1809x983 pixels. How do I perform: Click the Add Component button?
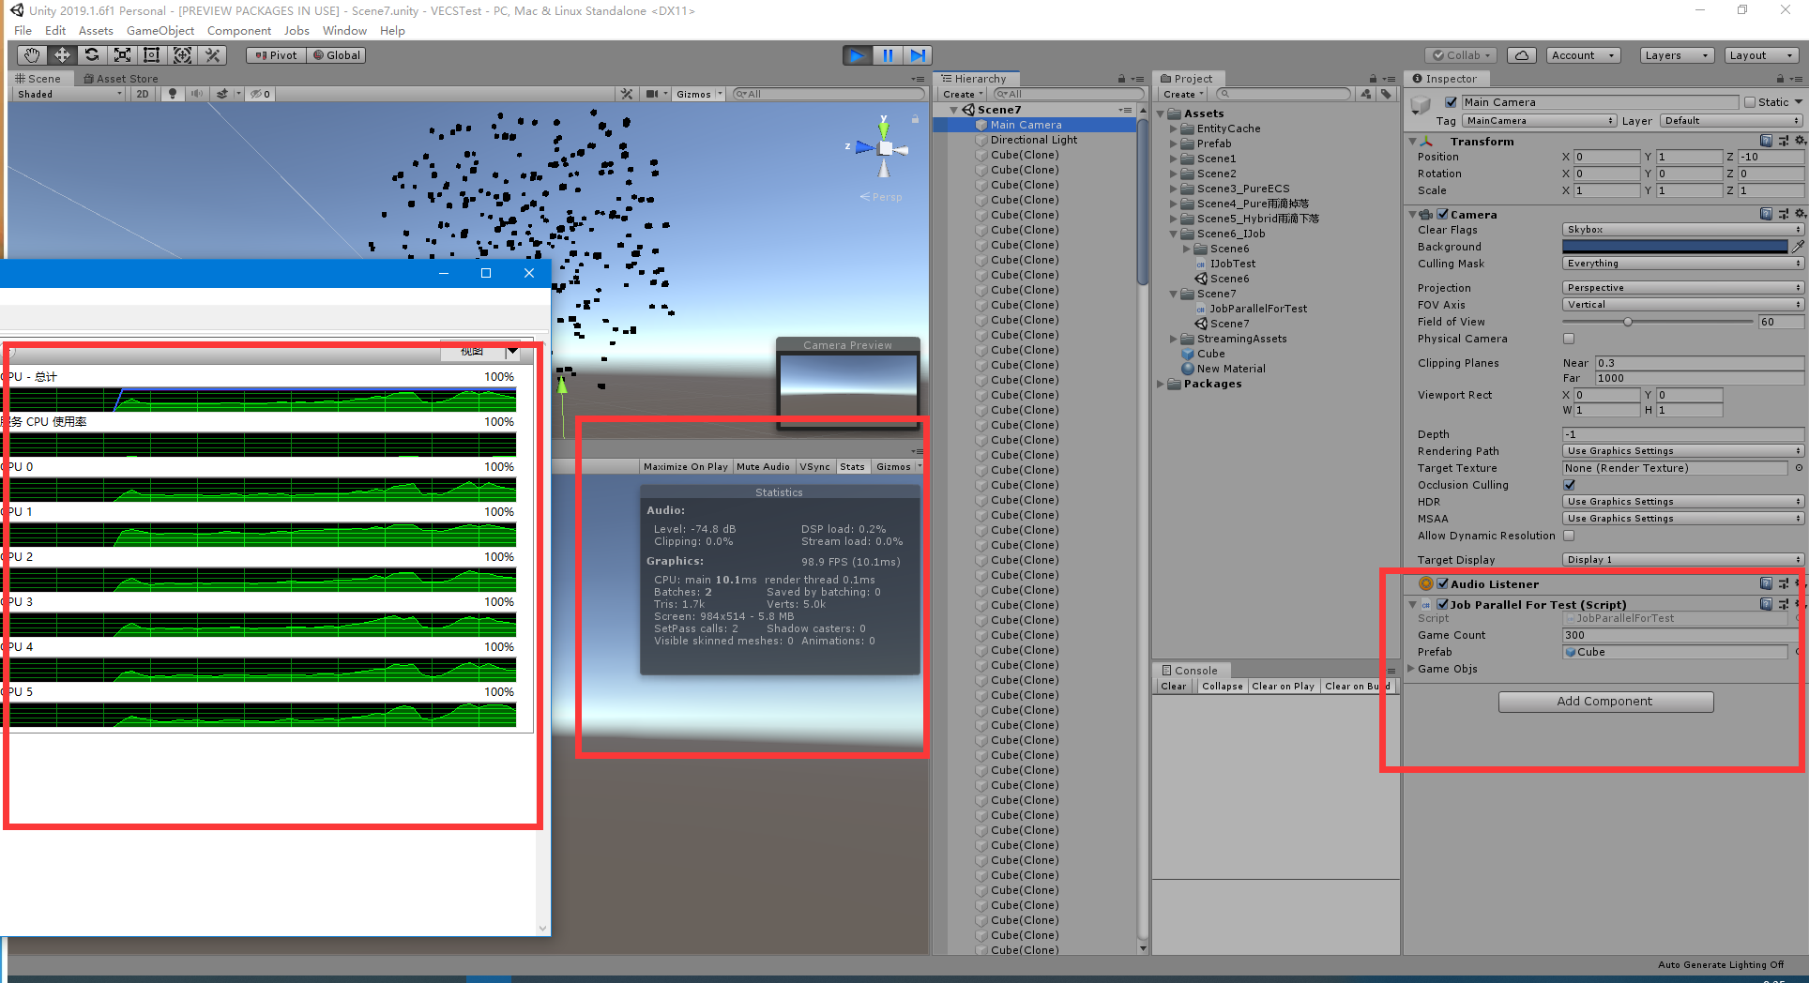click(x=1605, y=701)
